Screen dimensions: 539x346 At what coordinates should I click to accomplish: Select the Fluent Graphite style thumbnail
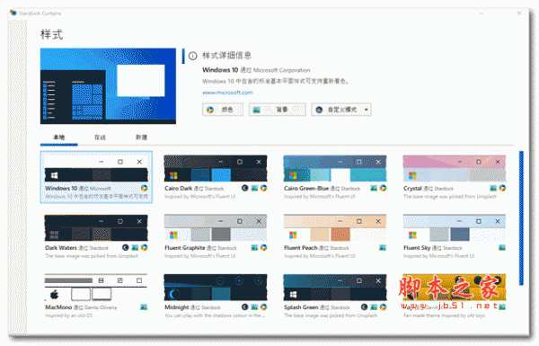click(x=216, y=227)
